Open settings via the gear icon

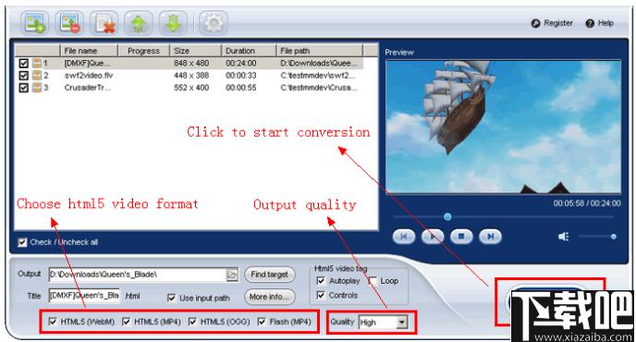click(x=214, y=23)
